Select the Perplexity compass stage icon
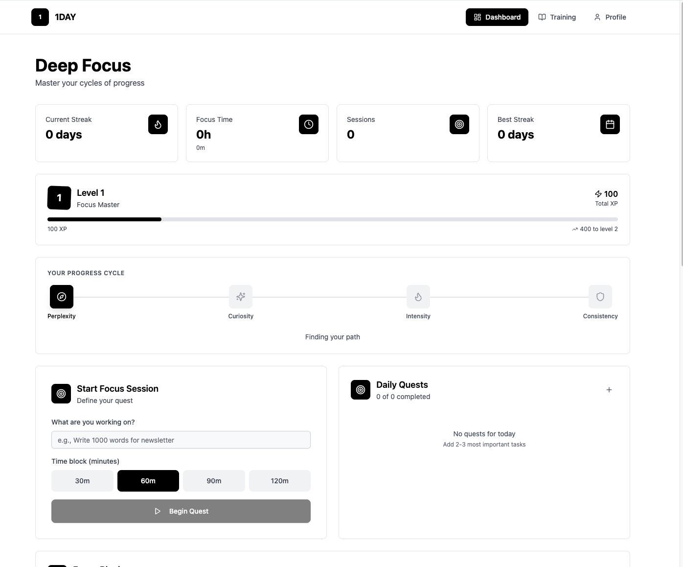This screenshot has width=683, height=567. click(62, 297)
